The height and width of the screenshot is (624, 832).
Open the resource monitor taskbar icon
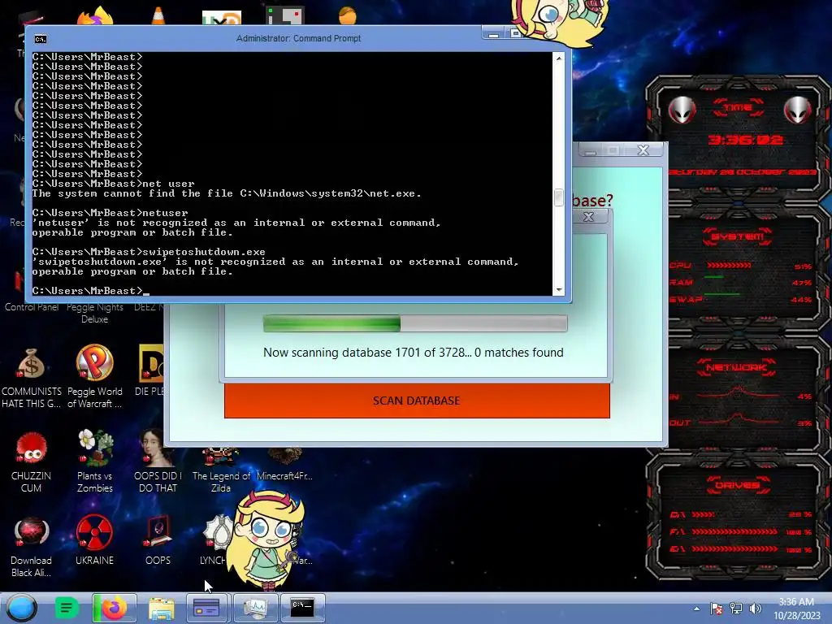tap(256, 608)
